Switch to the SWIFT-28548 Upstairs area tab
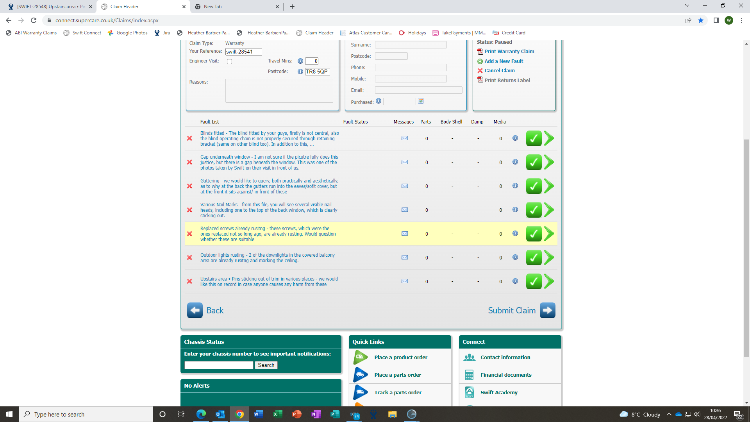Screen dimensions: 750x422 51,7
